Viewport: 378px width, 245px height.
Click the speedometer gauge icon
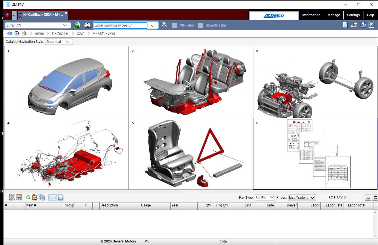pos(87,25)
